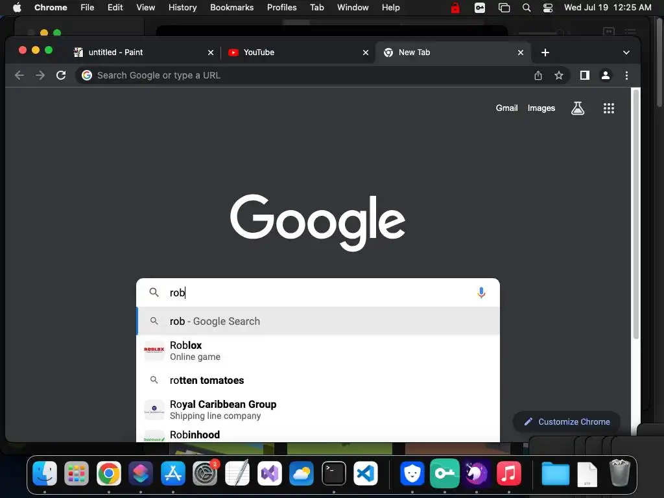
Task: Click the magnifier icon in the search box
Action: pyautogui.click(x=154, y=292)
